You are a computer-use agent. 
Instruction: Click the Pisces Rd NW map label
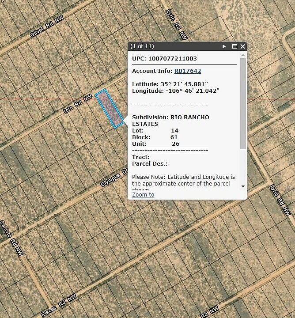[x=59, y=305]
